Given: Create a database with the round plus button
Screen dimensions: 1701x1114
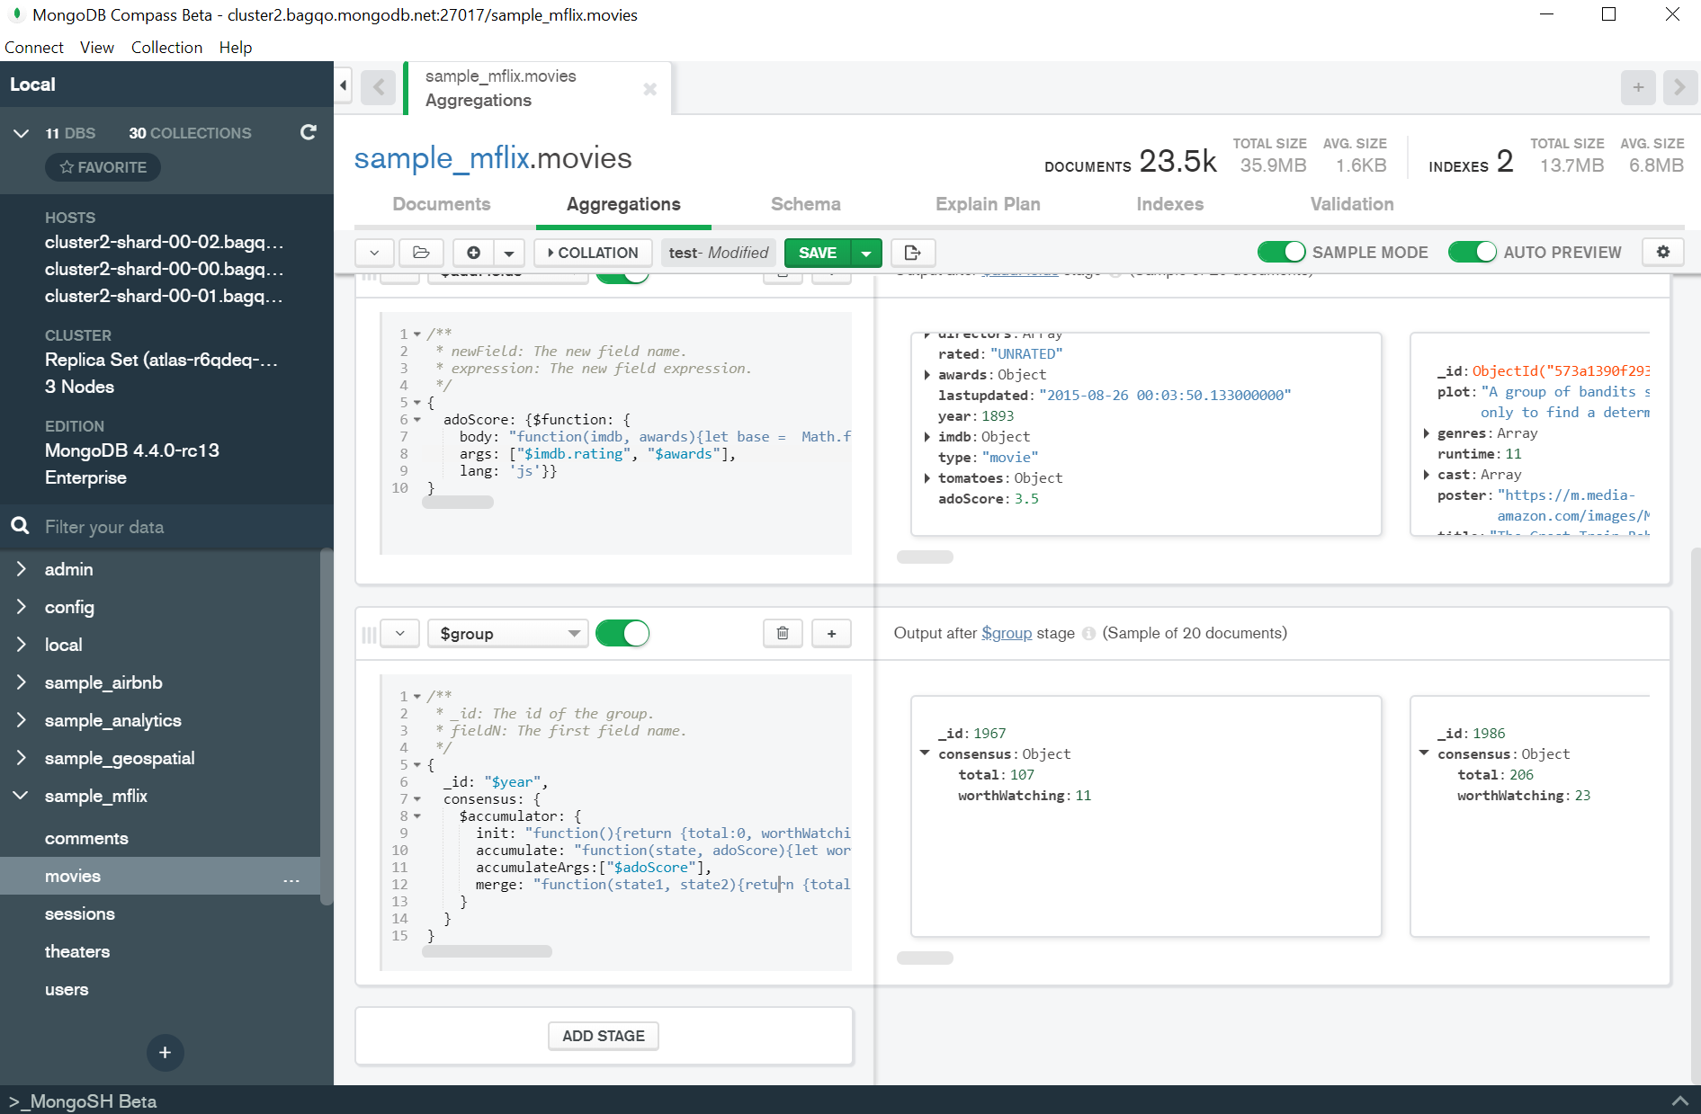Looking at the screenshot, I should point(166,1052).
